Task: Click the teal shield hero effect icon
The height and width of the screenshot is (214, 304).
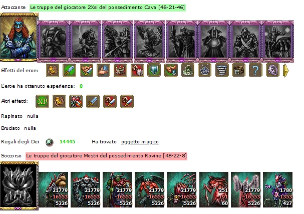Action: 154,70
